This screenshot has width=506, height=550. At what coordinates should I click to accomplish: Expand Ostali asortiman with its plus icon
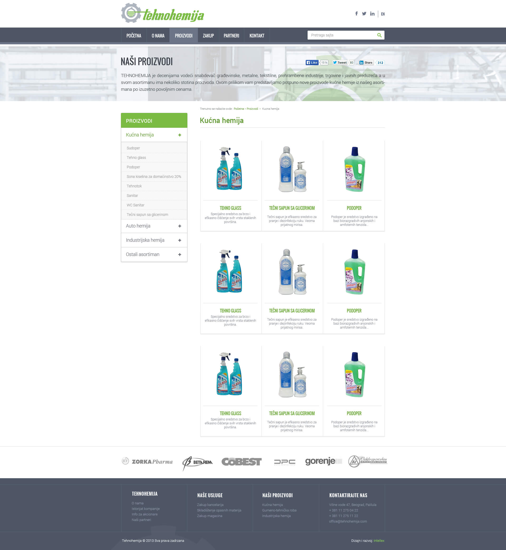pyautogui.click(x=180, y=254)
